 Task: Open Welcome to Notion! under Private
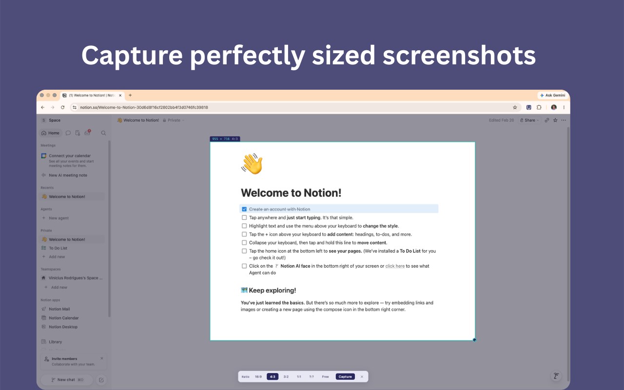(72, 239)
